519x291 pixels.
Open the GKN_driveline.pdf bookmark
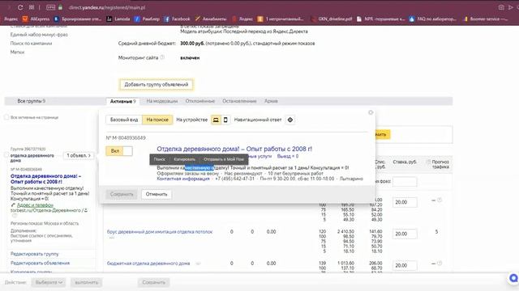332,19
